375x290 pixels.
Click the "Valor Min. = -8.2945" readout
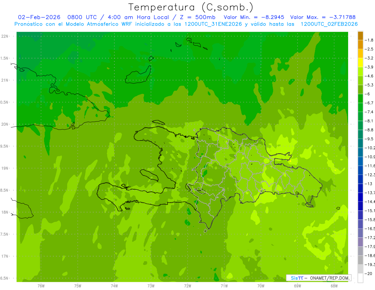[x=254, y=17]
